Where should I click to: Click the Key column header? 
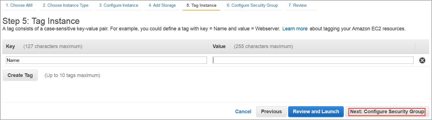pyautogui.click(x=10, y=46)
